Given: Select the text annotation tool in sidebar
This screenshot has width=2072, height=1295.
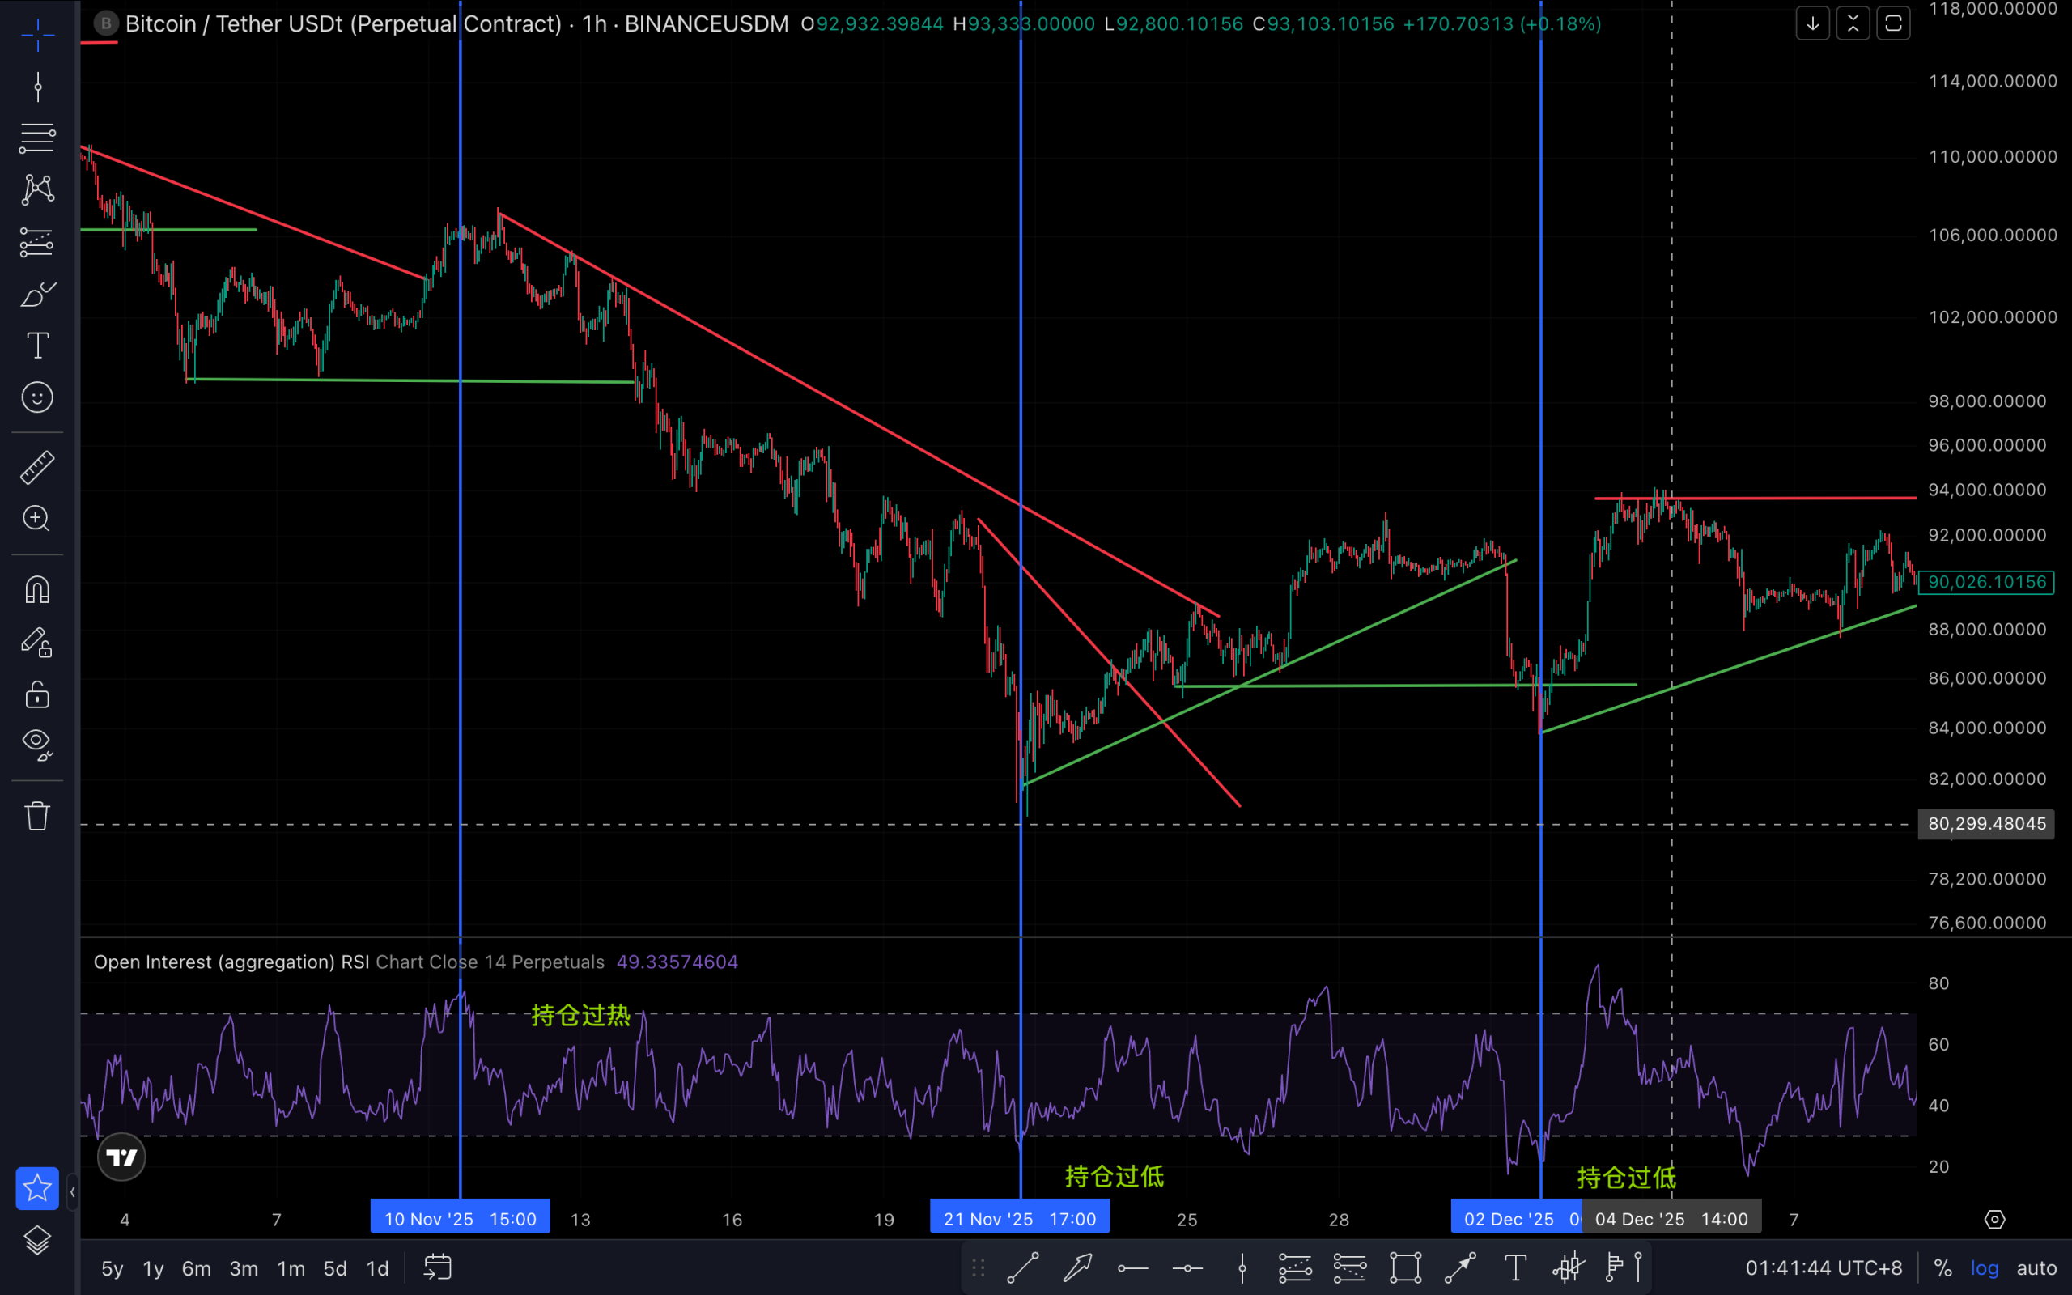Looking at the screenshot, I should pos(36,346).
